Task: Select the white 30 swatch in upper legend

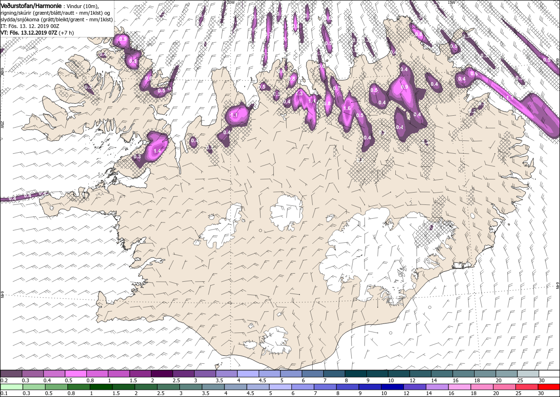Action: [549, 373]
